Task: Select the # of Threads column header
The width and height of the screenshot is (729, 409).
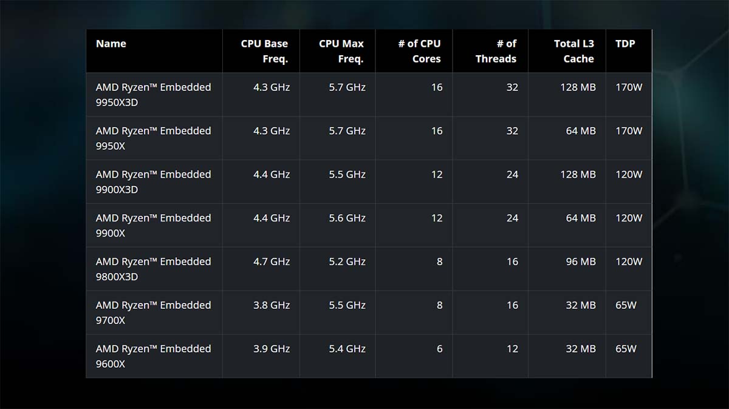Action: point(496,51)
